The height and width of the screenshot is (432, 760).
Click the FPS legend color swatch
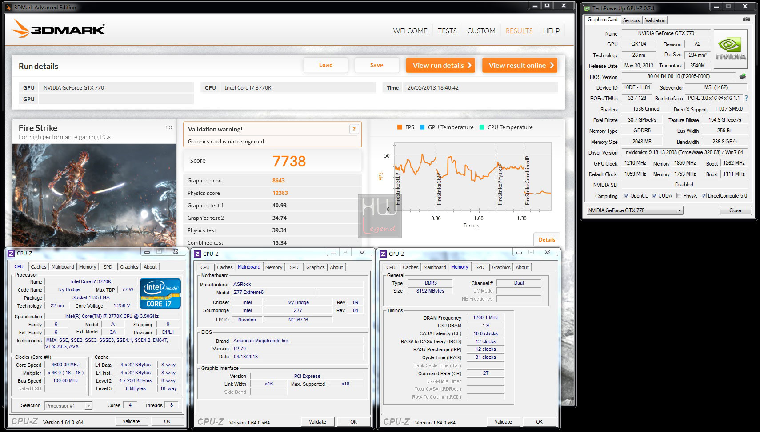[x=400, y=127]
